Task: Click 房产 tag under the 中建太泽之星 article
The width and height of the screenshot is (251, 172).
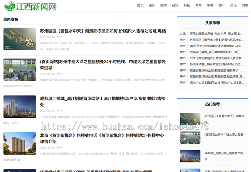Action: [x=59, y=74]
